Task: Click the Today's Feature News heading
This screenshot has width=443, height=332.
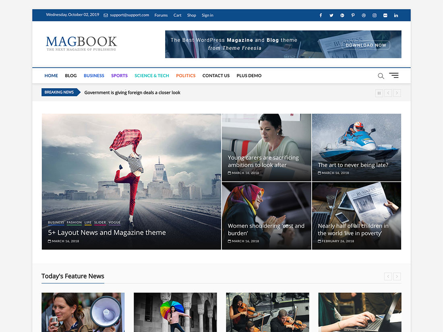Action: coord(73,276)
